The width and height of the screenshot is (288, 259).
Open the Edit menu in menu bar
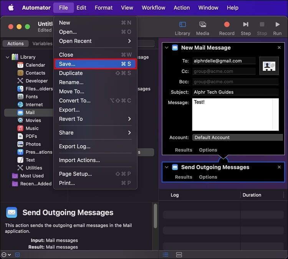(81, 8)
